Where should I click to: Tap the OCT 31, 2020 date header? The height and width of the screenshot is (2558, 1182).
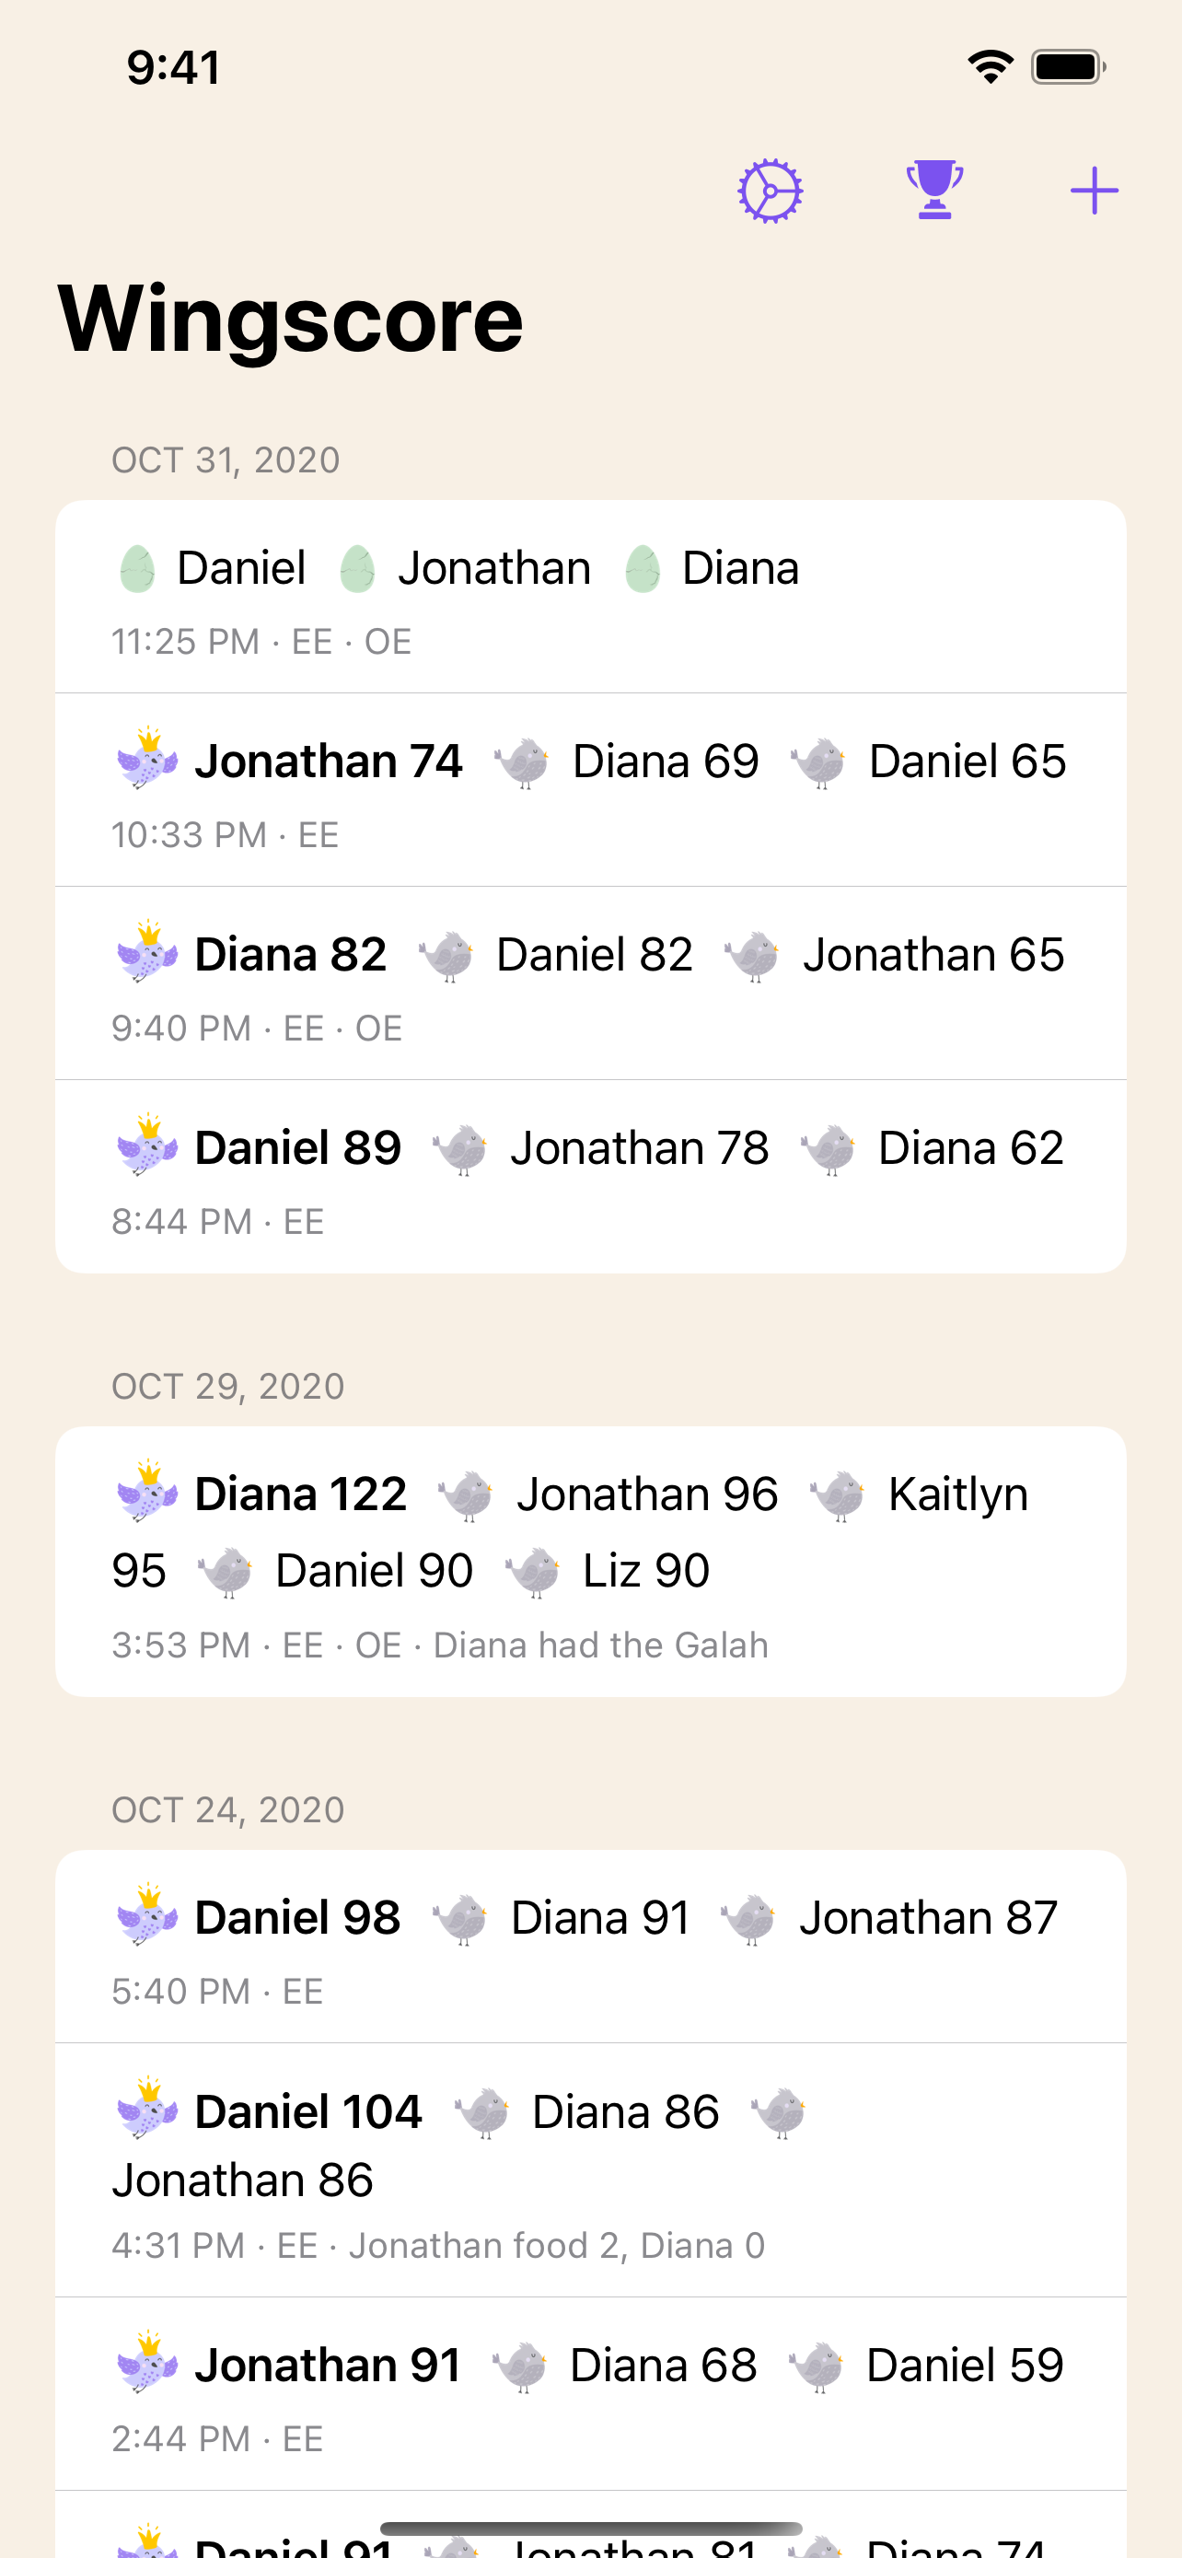(225, 459)
